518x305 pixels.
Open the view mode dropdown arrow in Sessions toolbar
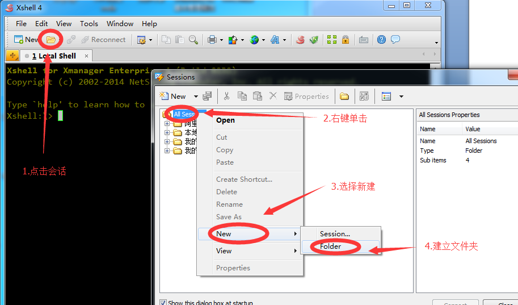coord(401,97)
